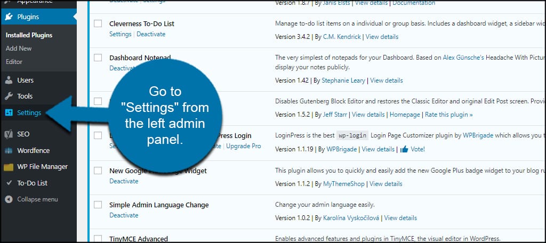Open the Plugins menu
546x243 pixels.
38,17
